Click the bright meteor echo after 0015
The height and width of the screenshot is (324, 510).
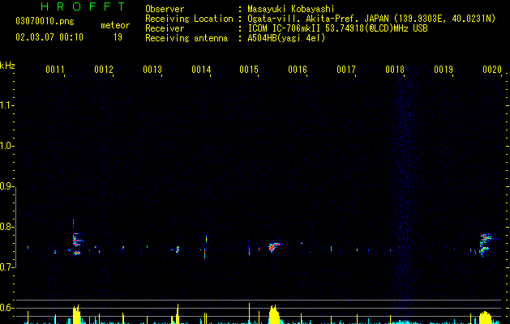tap(275, 247)
